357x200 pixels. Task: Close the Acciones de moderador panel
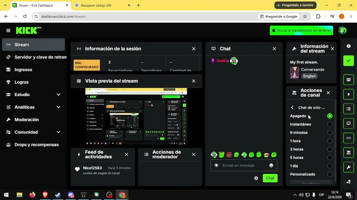(x=194, y=154)
